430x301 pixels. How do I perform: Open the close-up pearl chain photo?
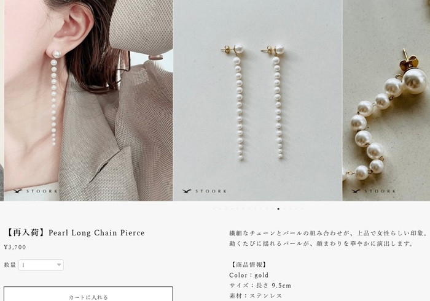386,101
